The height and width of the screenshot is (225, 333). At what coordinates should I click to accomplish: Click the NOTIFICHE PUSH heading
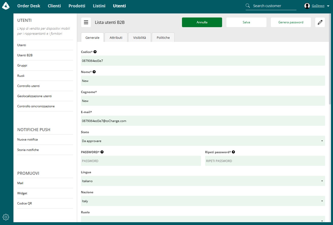click(34, 130)
